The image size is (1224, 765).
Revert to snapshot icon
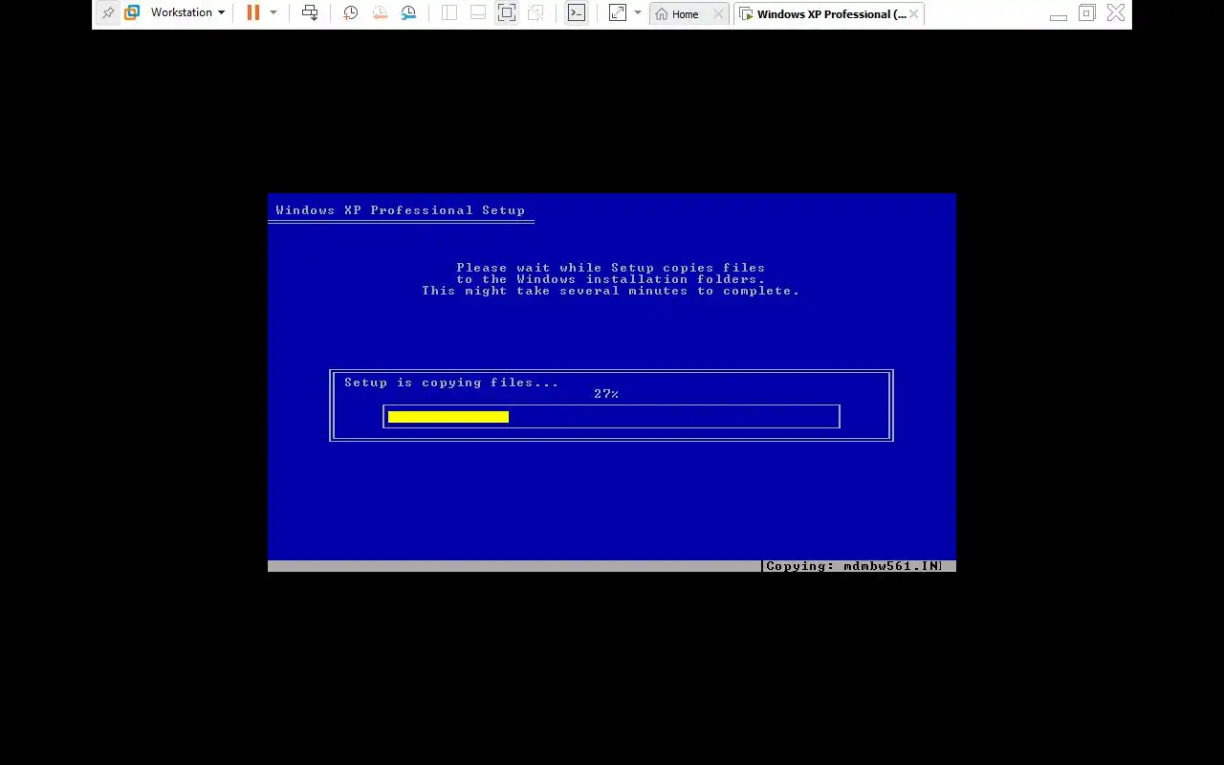pyautogui.click(x=380, y=13)
